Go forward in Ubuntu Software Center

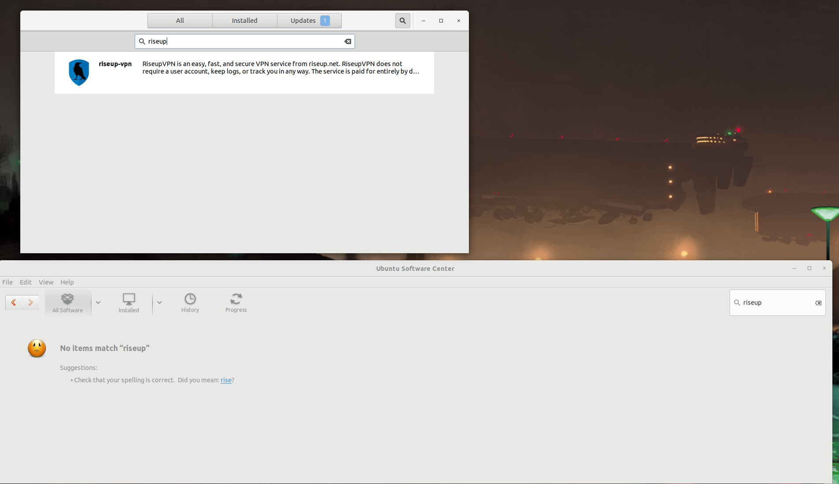[x=30, y=302]
